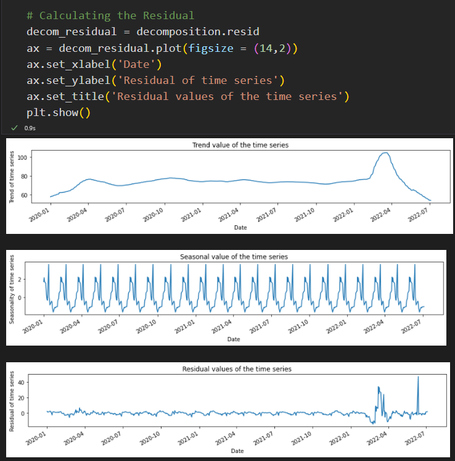
Task: Click the 2021-10 tick label on residual plot
Action: pos(301,438)
